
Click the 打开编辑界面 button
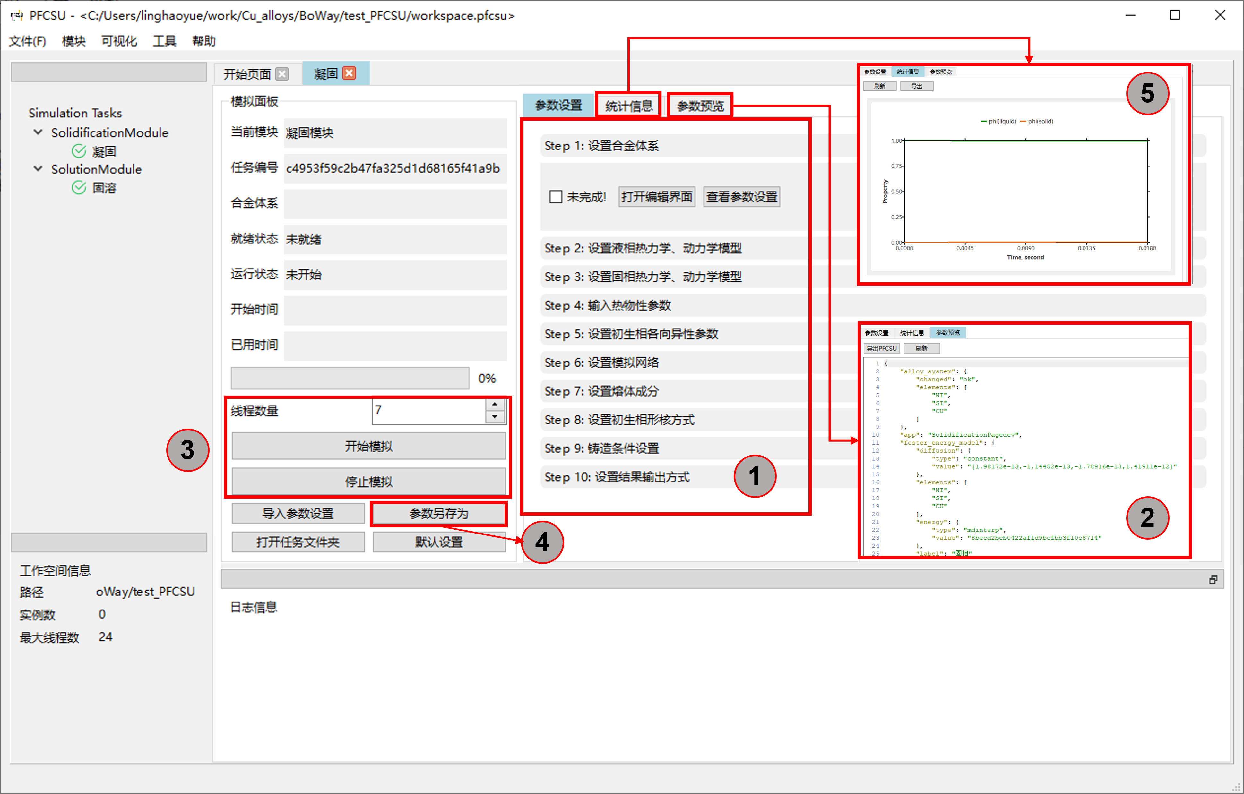656,197
